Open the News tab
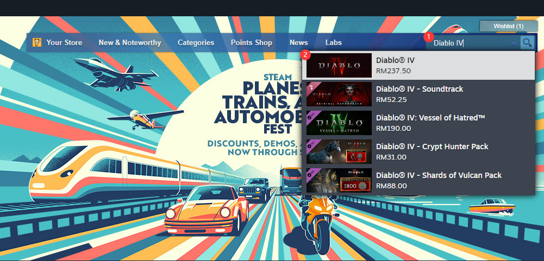The width and height of the screenshot is (544, 261). [x=299, y=43]
